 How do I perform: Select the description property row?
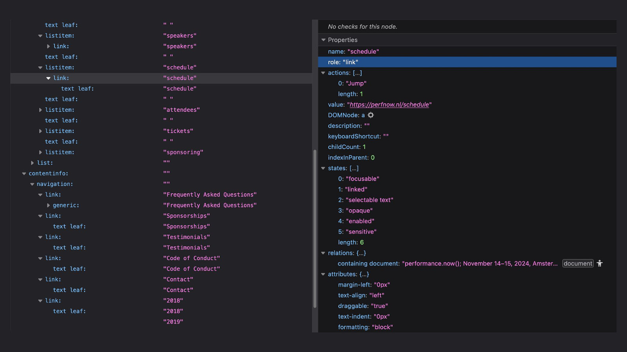click(x=467, y=126)
